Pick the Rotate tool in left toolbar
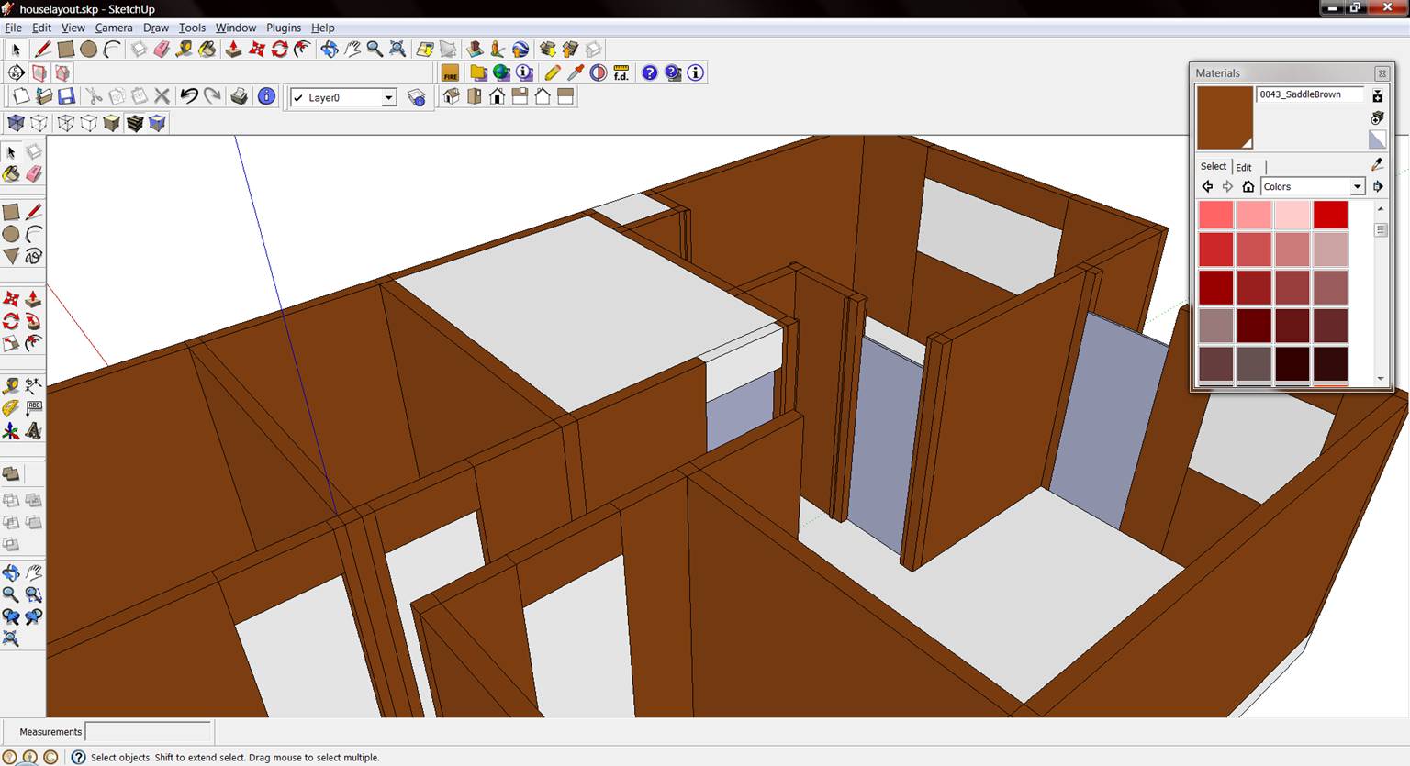1410x766 pixels. click(x=11, y=322)
